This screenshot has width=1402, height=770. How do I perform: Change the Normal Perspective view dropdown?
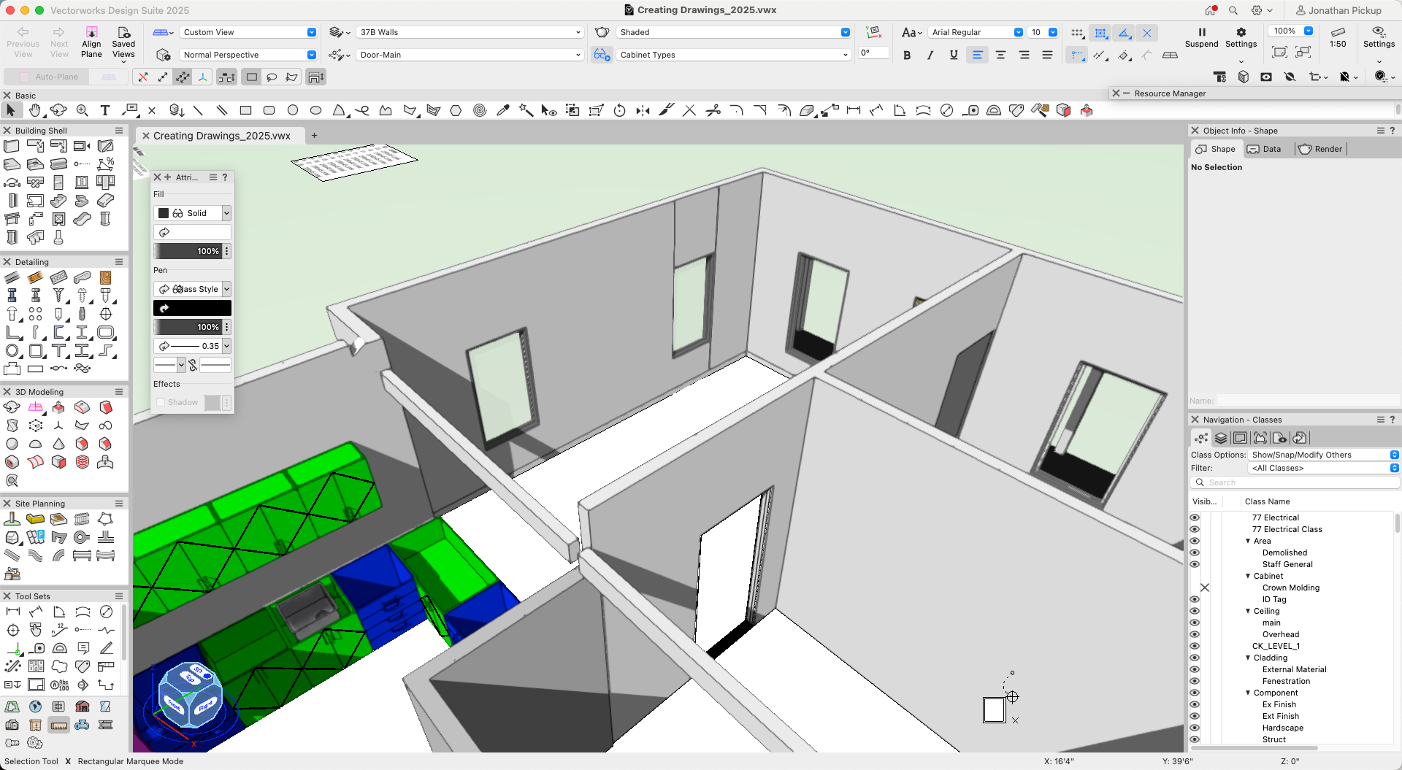click(x=248, y=55)
